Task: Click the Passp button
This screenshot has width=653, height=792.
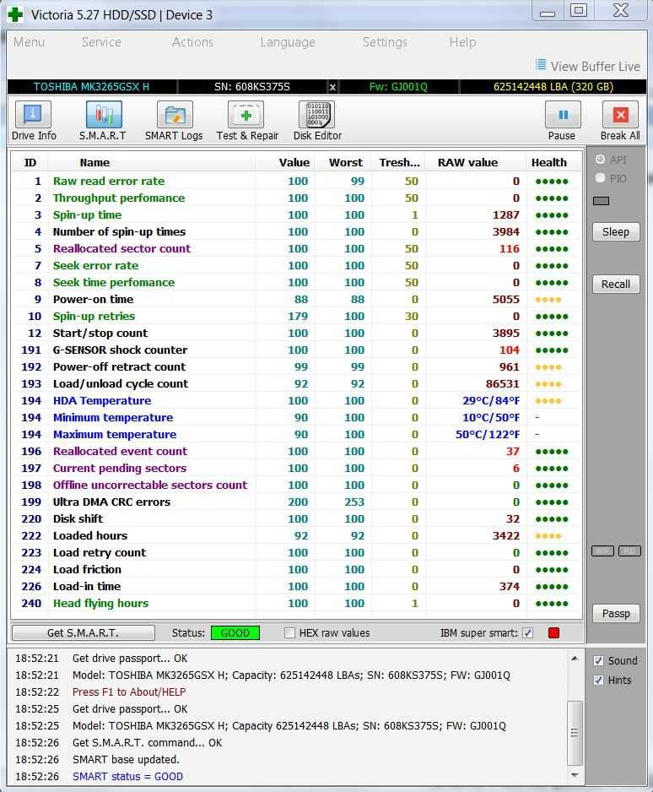Action: 616,614
